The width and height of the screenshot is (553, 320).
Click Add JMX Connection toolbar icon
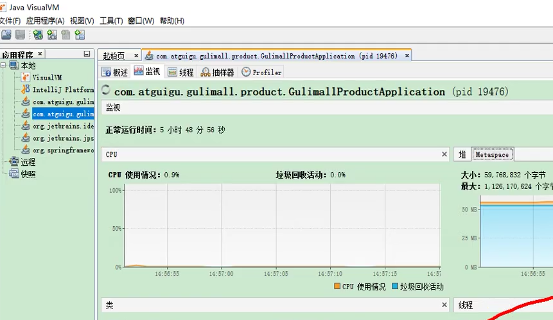(52, 35)
